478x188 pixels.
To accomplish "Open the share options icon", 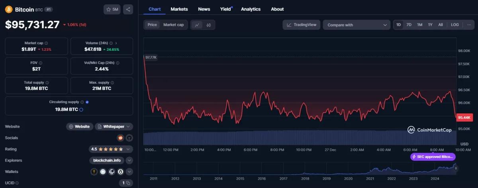I will click(128, 9).
